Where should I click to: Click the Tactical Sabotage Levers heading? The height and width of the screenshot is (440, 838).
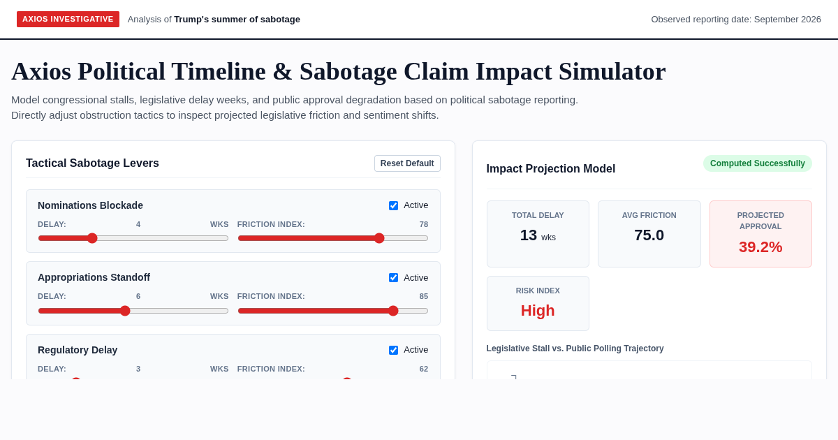(92, 163)
